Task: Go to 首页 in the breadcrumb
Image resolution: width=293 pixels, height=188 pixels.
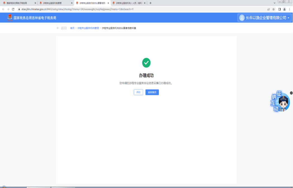Action: [72, 28]
